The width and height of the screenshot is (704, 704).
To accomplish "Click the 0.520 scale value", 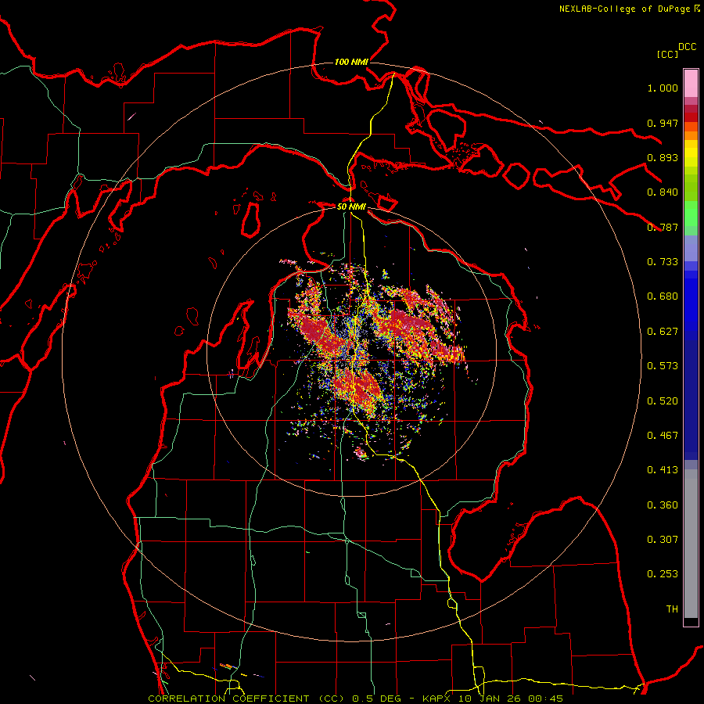I will pyautogui.click(x=663, y=401).
